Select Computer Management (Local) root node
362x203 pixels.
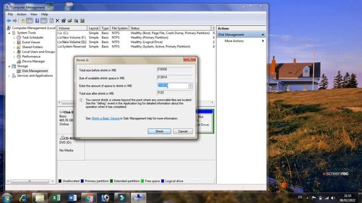coord(34,28)
